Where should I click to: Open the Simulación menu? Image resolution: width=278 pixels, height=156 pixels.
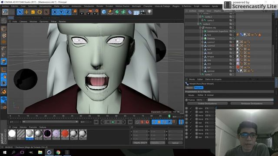coord(89,6)
